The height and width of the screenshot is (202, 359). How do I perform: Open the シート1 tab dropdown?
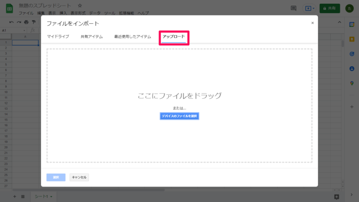click(51, 197)
